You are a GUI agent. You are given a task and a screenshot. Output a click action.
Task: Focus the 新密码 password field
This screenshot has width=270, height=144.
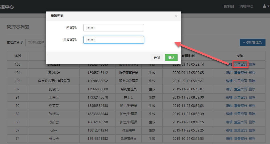[113, 28]
